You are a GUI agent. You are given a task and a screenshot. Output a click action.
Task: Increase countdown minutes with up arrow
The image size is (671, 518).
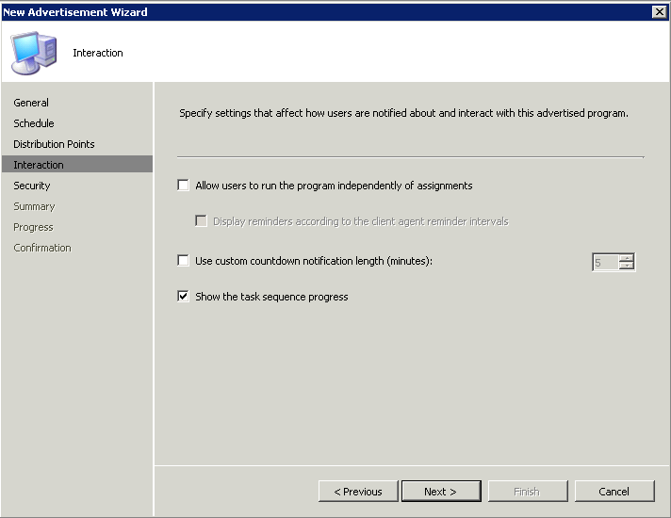click(626, 258)
